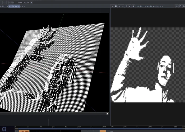Click the star bookmark icon

click(x=130, y=6)
